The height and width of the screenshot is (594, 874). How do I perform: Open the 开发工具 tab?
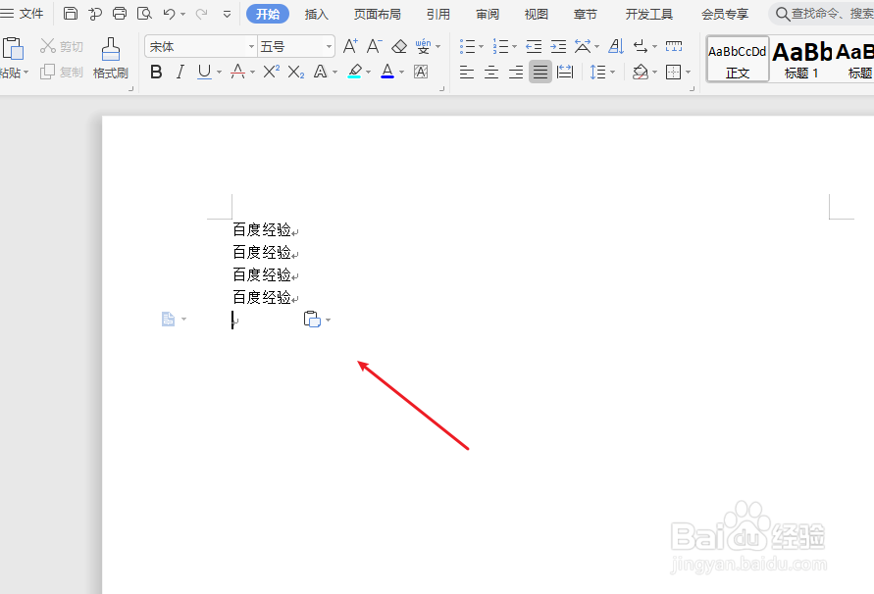[648, 14]
